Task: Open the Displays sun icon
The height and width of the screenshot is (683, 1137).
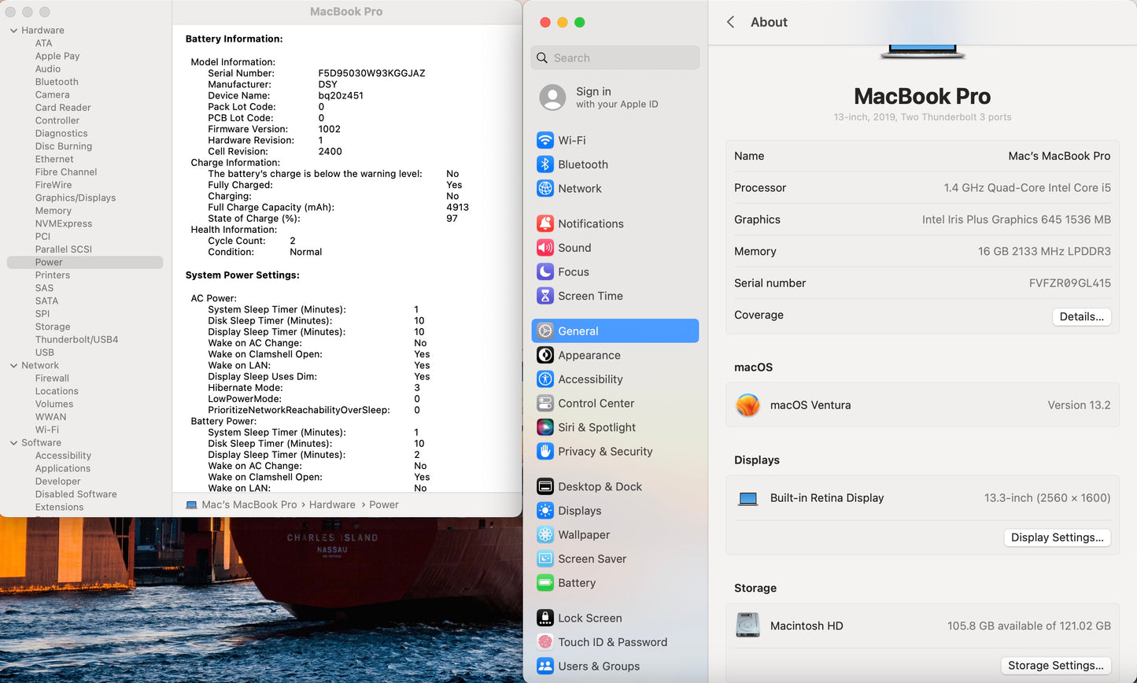Action: [x=545, y=511]
